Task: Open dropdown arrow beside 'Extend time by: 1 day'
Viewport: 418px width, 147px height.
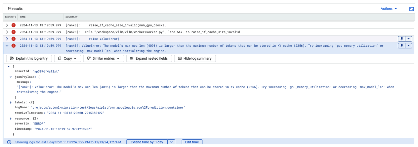Action: (171, 142)
